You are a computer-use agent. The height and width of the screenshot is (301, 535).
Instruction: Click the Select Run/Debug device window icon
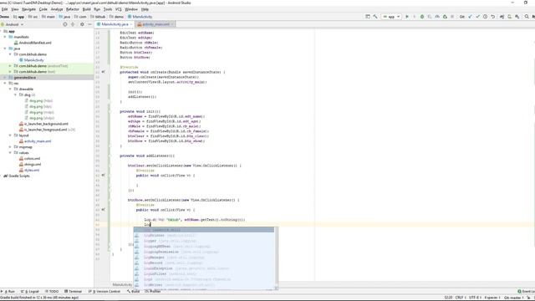click(x=368, y=17)
